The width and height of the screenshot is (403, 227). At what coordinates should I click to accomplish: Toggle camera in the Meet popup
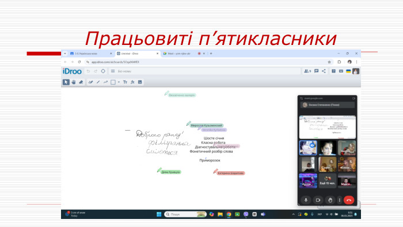(x=318, y=200)
